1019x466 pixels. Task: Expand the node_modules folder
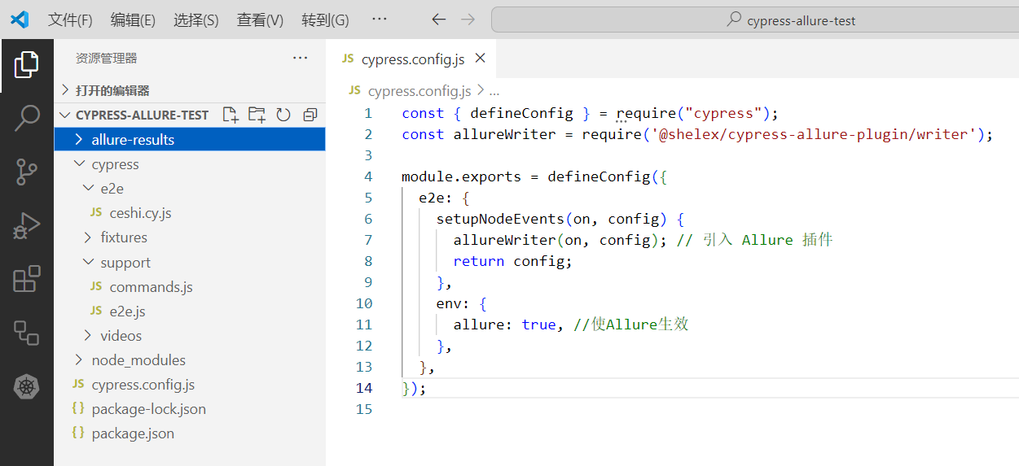[x=138, y=360]
